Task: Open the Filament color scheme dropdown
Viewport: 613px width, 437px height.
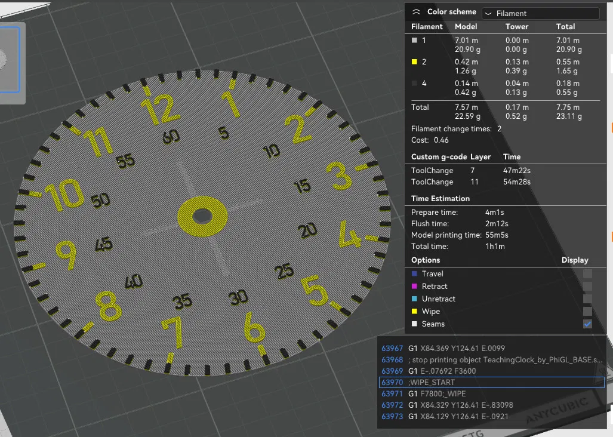Action: (x=541, y=13)
